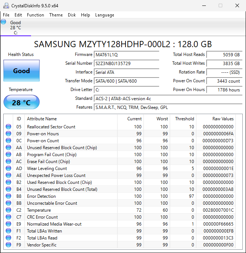Click status orb for Power-on Count row
The image size is (246, 253).
[8, 140]
